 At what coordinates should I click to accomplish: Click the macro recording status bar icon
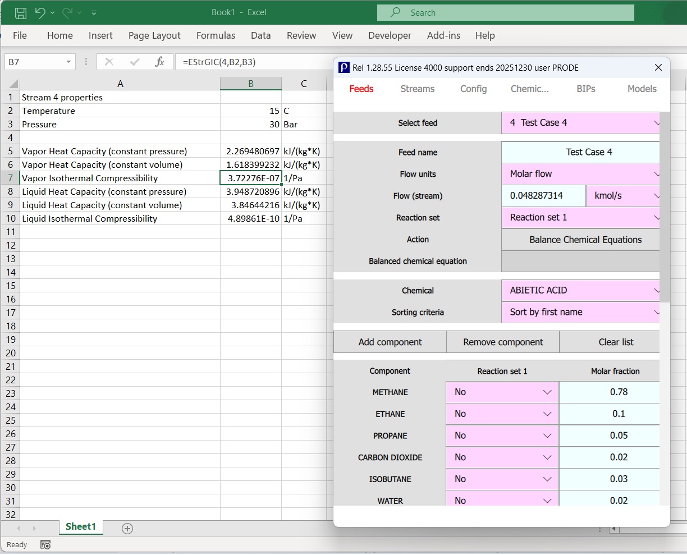point(46,545)
